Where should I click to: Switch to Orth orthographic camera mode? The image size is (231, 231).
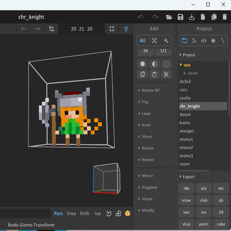pyautogui.click(x=85, y=213)
